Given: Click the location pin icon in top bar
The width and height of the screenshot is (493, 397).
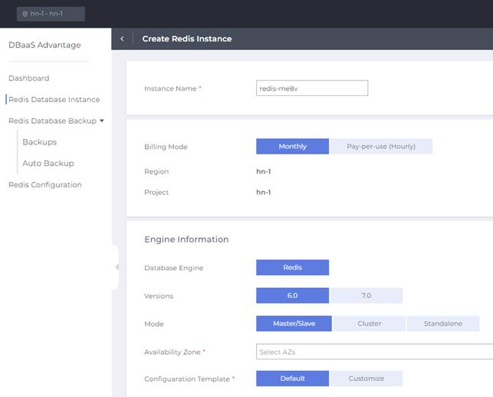Looking at the screenshot, I should pos(25,14).
